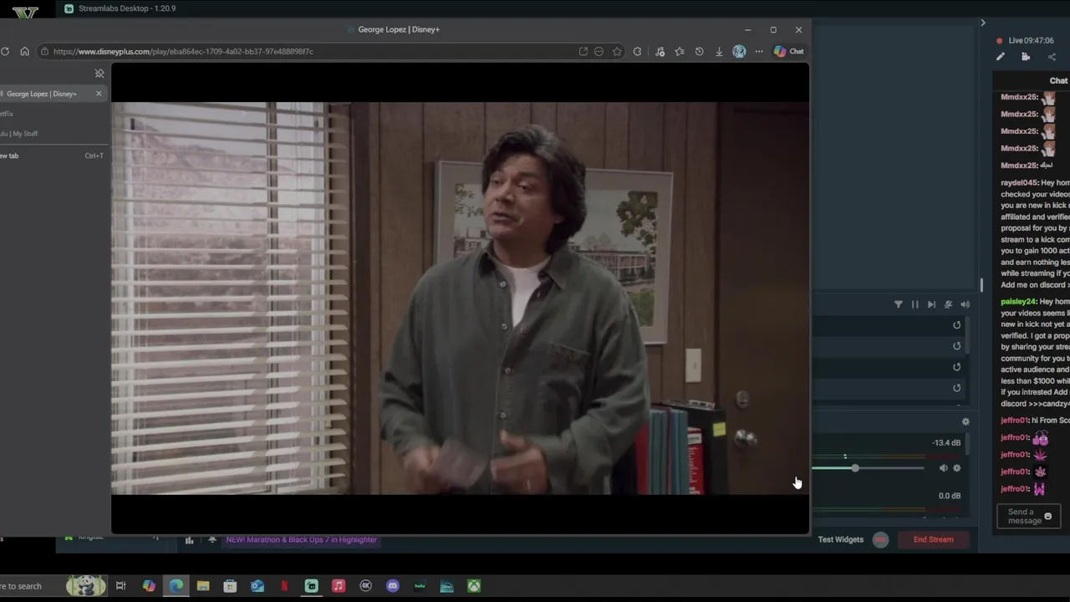Open Microsoft Edge from taskbar

tap(176, 586)
